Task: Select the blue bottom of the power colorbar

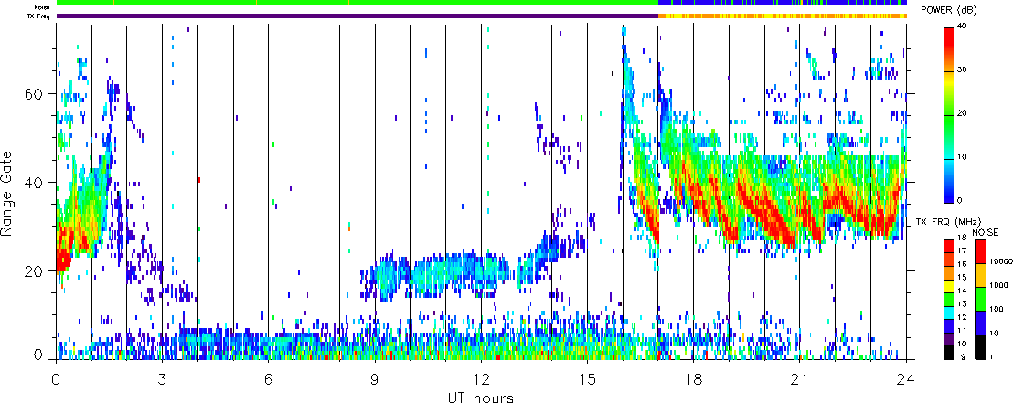Action: [x=952, y=192]
